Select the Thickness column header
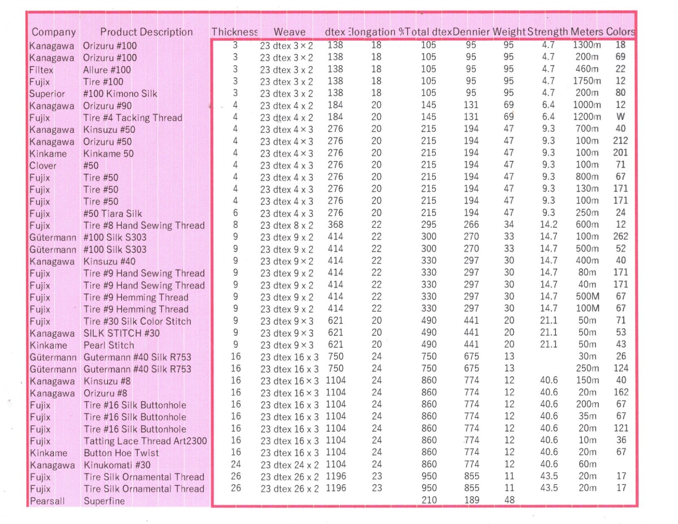 click(x=234, y=32)
